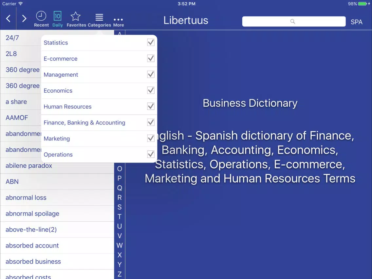This screenshot has height=279, width=372.
Task: Jump to letter Y in index
Action: pyautogui.click(x=120, y=265)
